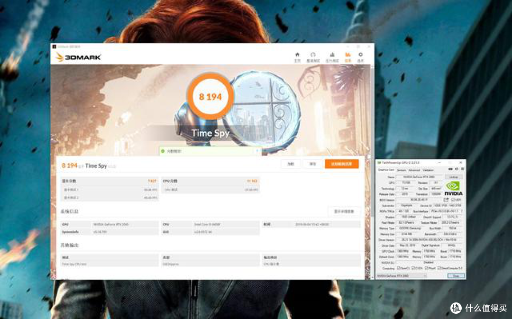The image size is (512, 319).
Task: Switch to the Advanced tab in GPU-Z
Action: 414,170
